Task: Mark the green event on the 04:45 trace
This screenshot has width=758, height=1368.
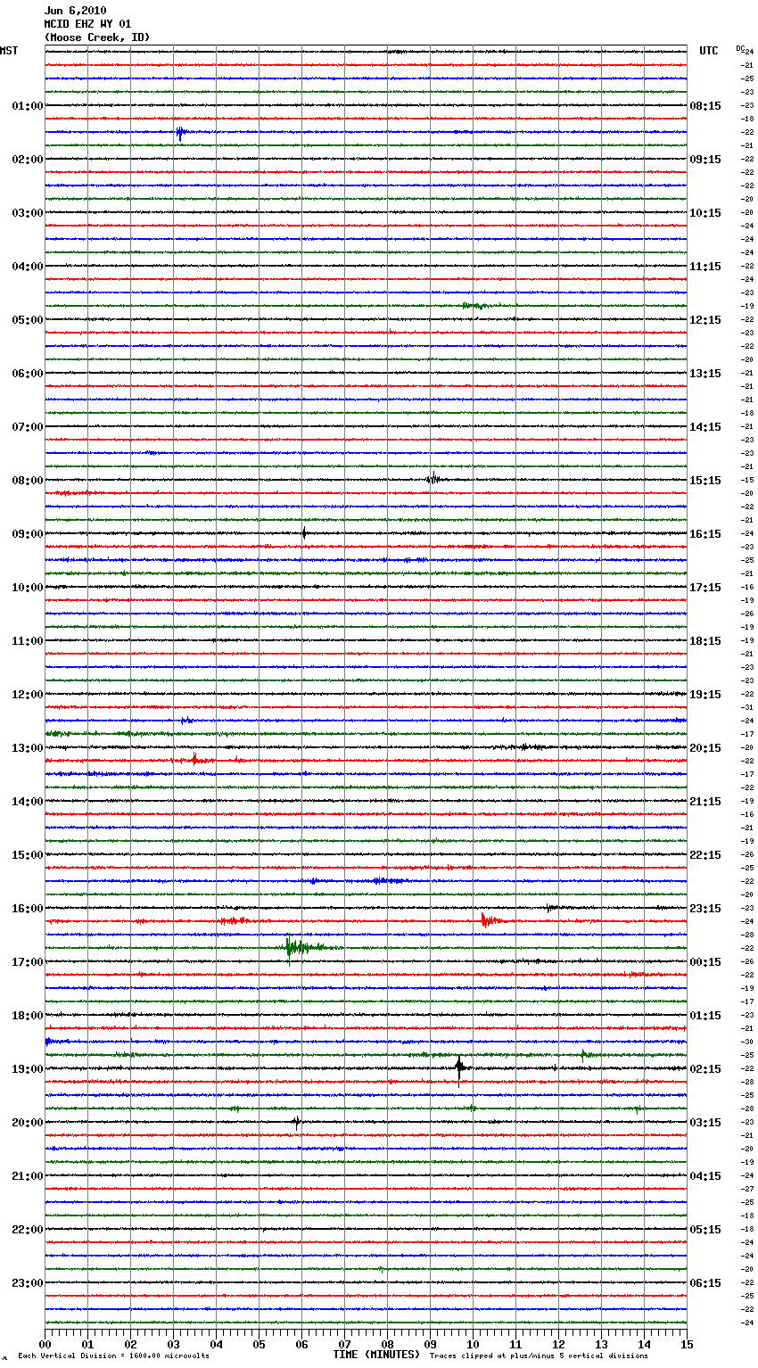Action: 474,306
